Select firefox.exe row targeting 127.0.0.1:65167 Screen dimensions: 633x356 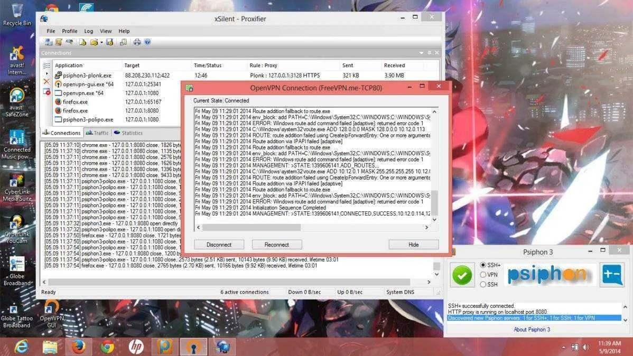click(x=117, y=102)
